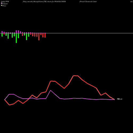Select the 'Volume' legend label

(x=5, y=4)
